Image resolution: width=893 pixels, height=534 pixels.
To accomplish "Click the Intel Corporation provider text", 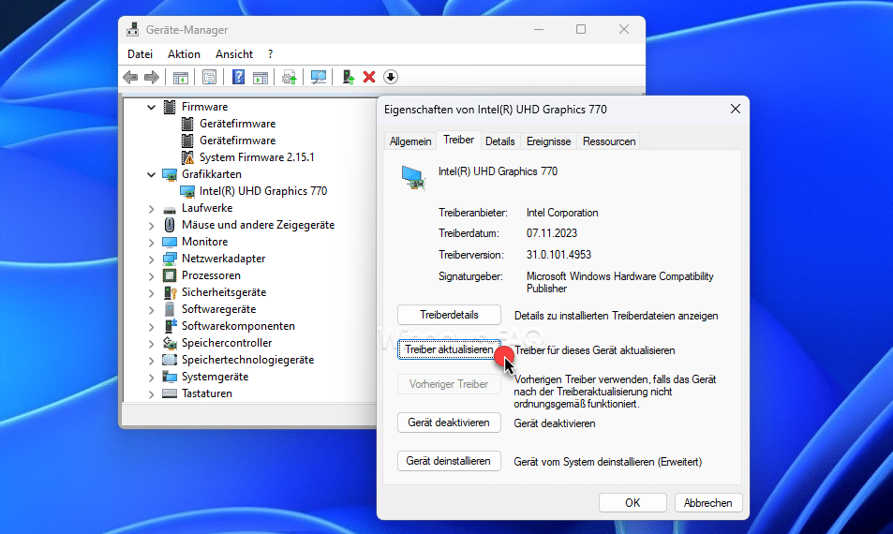I will [562, 213].
